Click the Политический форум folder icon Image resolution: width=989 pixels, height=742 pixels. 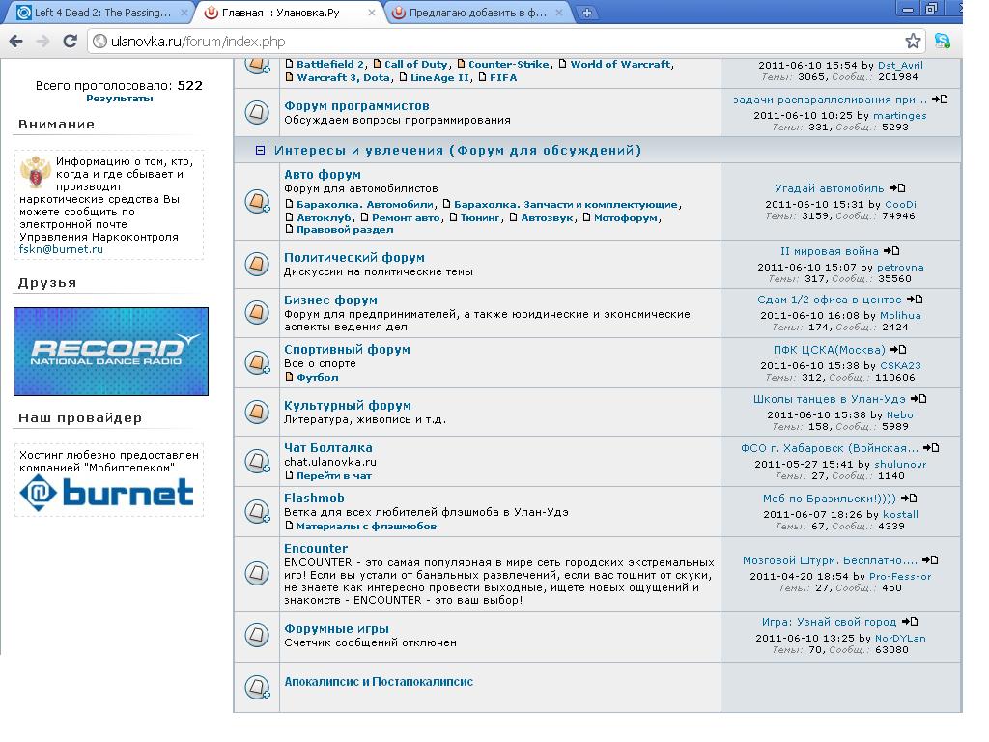pyautogui.click(x=256, y=263)
